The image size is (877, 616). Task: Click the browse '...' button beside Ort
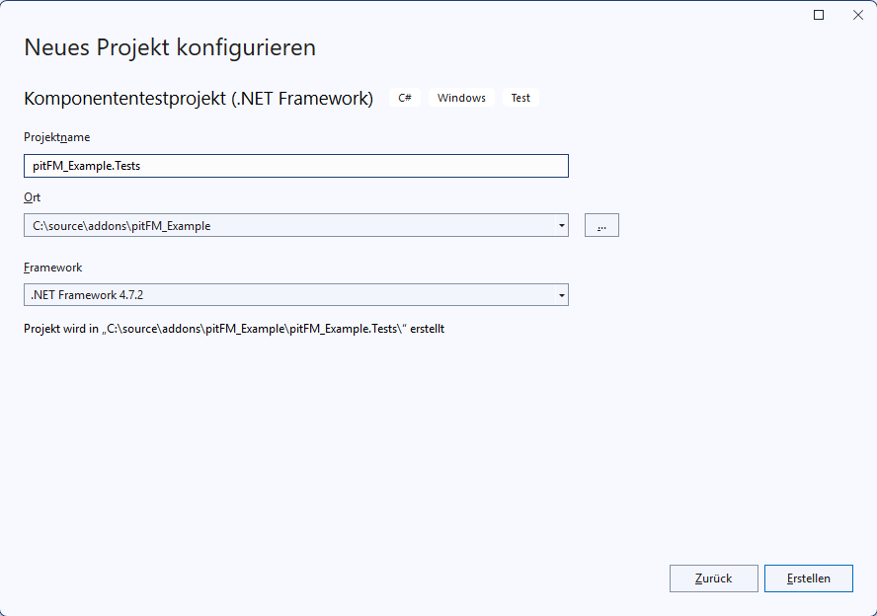pyautogui.click(x=600, y=225)
